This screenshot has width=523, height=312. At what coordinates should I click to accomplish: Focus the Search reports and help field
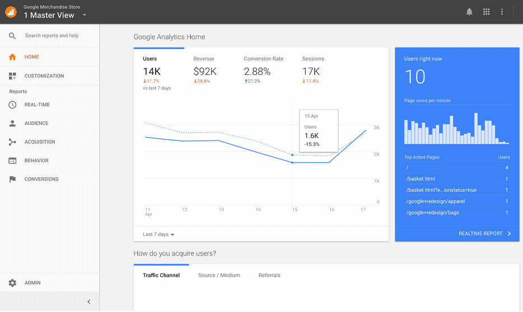pyautogui.click(x=52, y=36)
